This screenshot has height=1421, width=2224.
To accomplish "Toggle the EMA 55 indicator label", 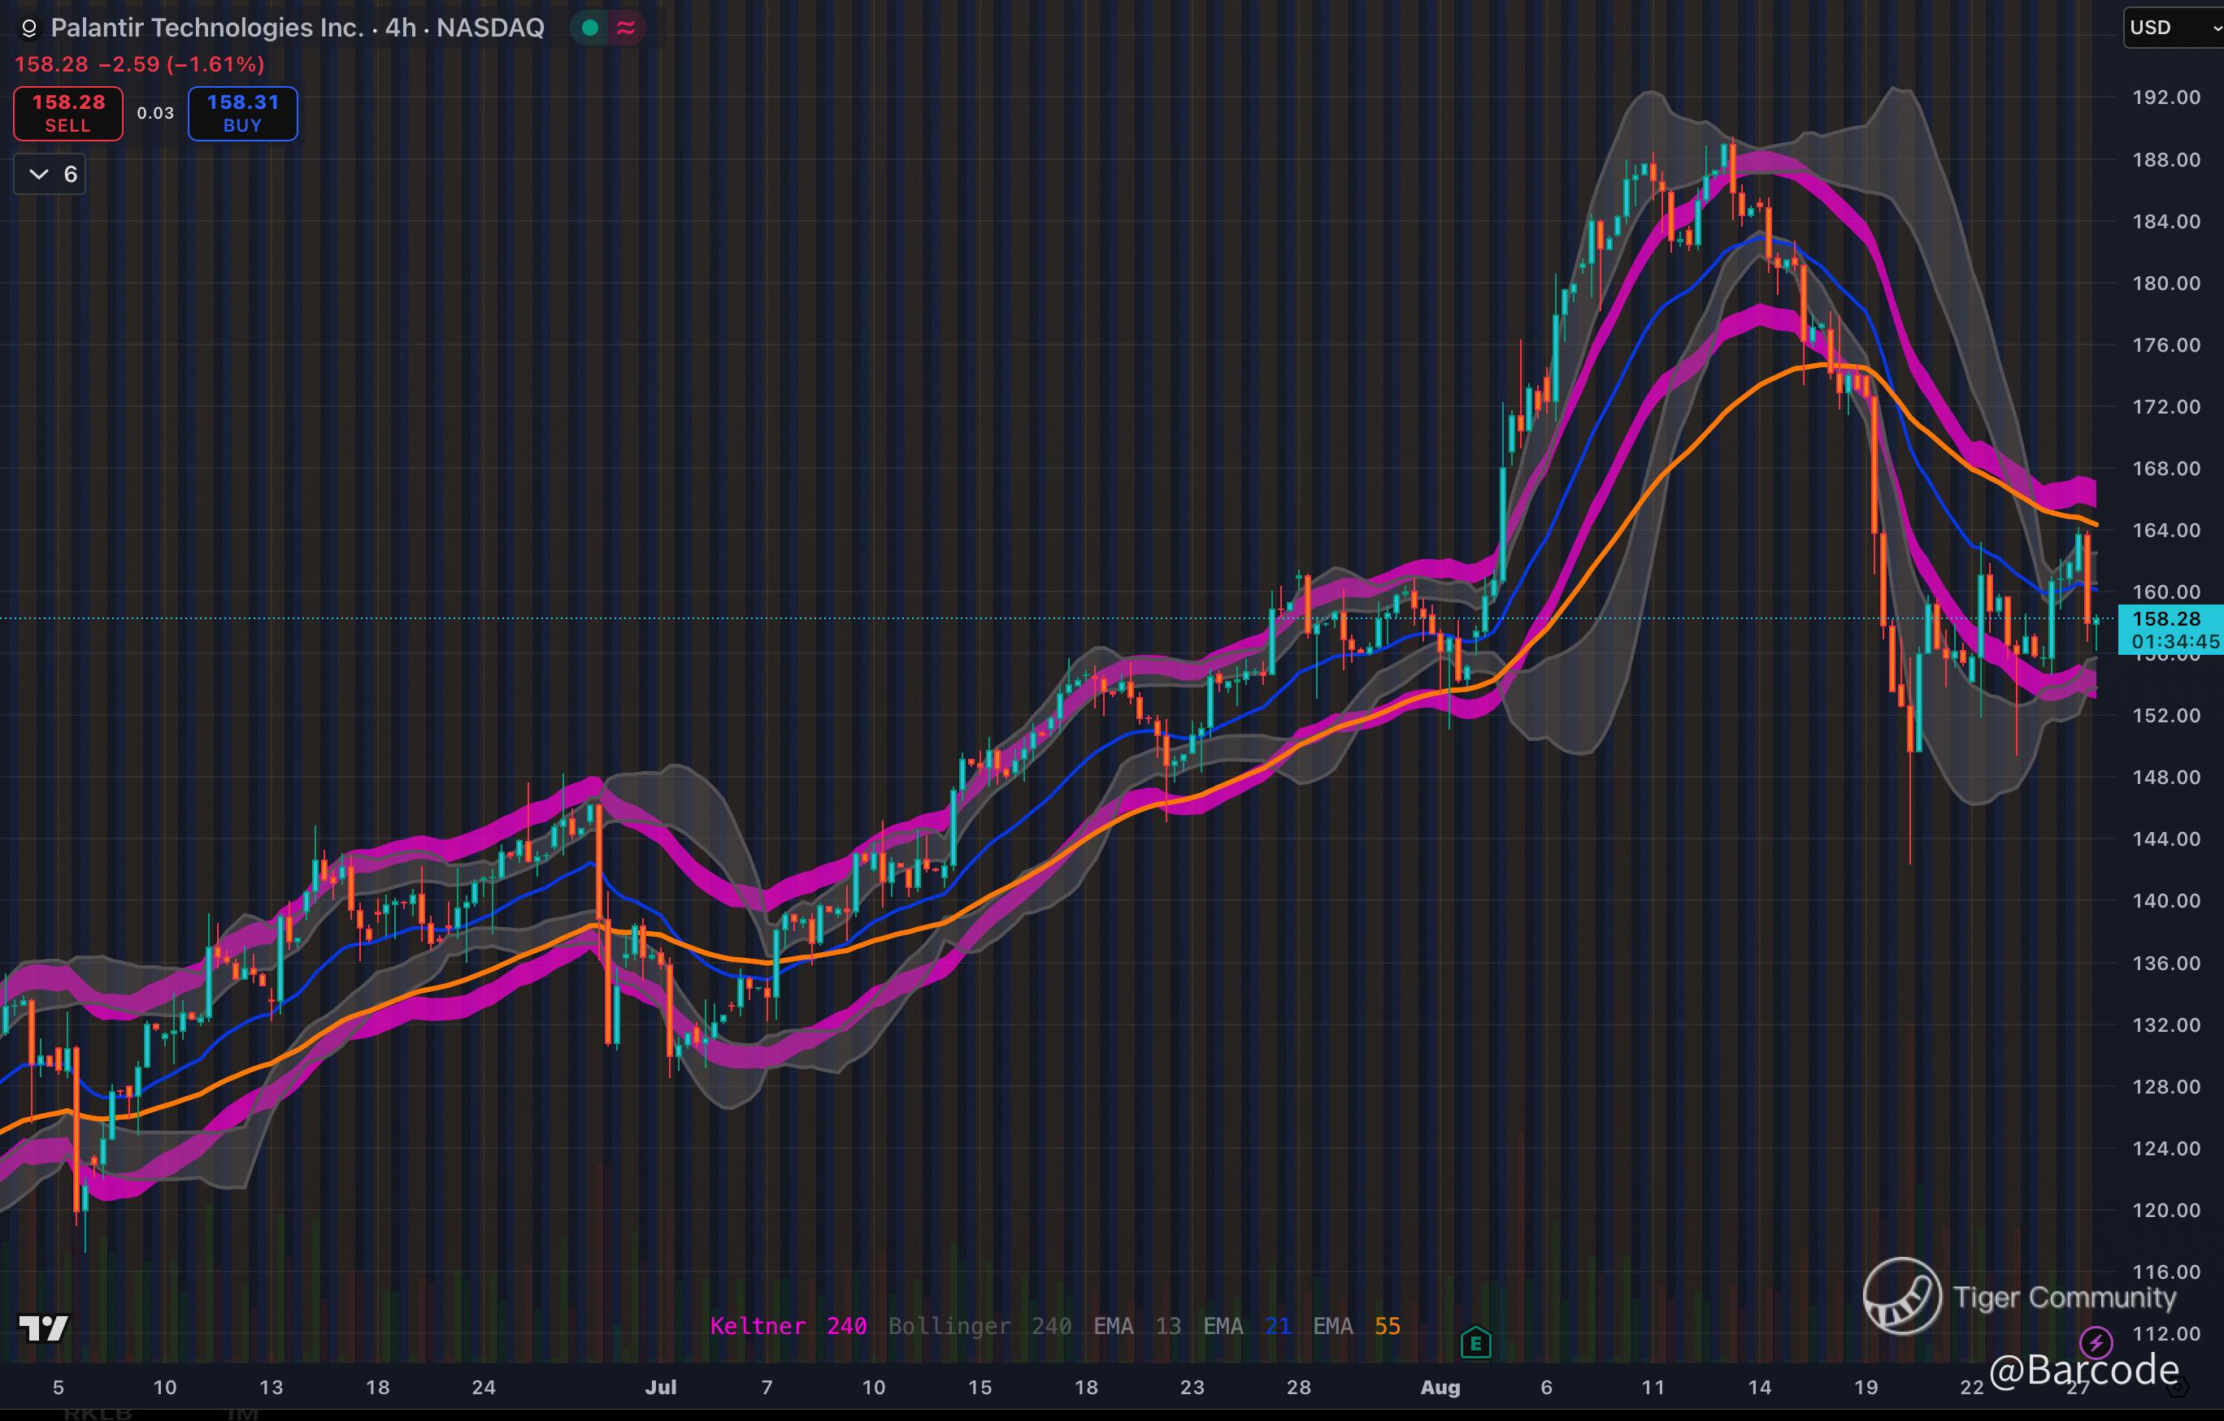I will (1356, 1326).
